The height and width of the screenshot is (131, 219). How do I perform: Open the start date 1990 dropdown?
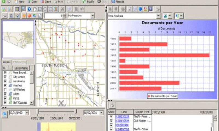[x=27, y=113]
